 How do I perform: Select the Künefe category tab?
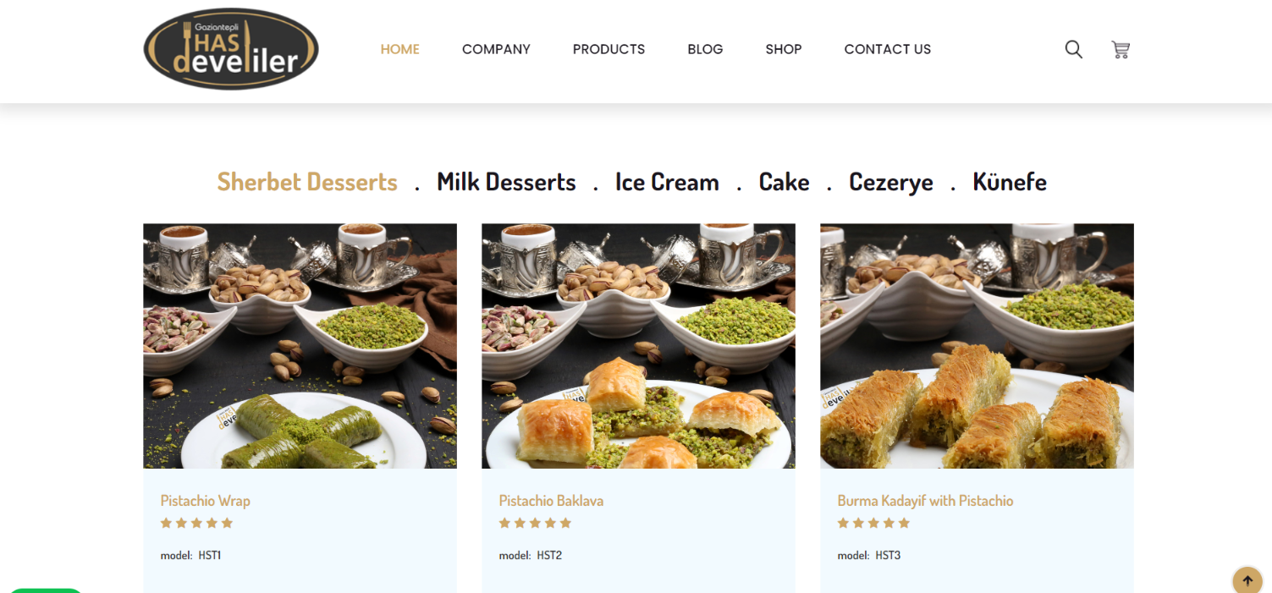1010,182
